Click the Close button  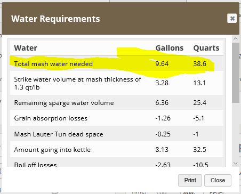[218, 180]
